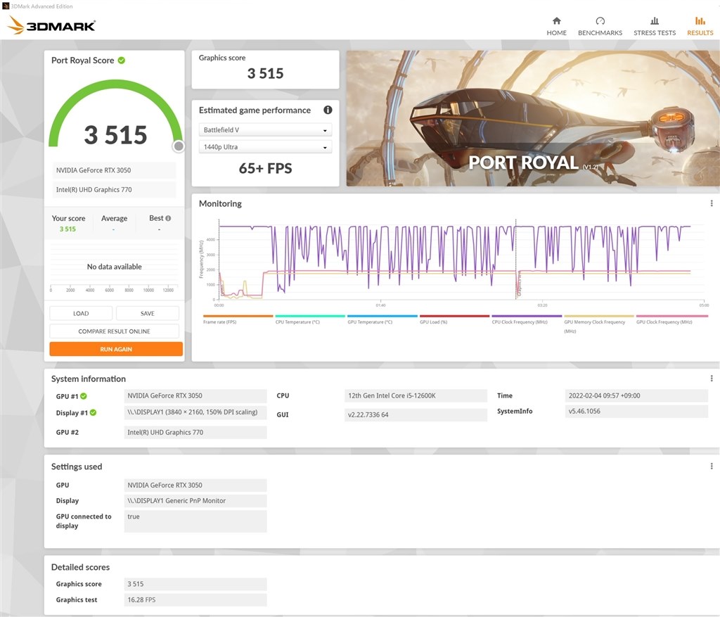
Task: Click the DISPLAY1 3840 × 2160 value
Action: [195, 412]
